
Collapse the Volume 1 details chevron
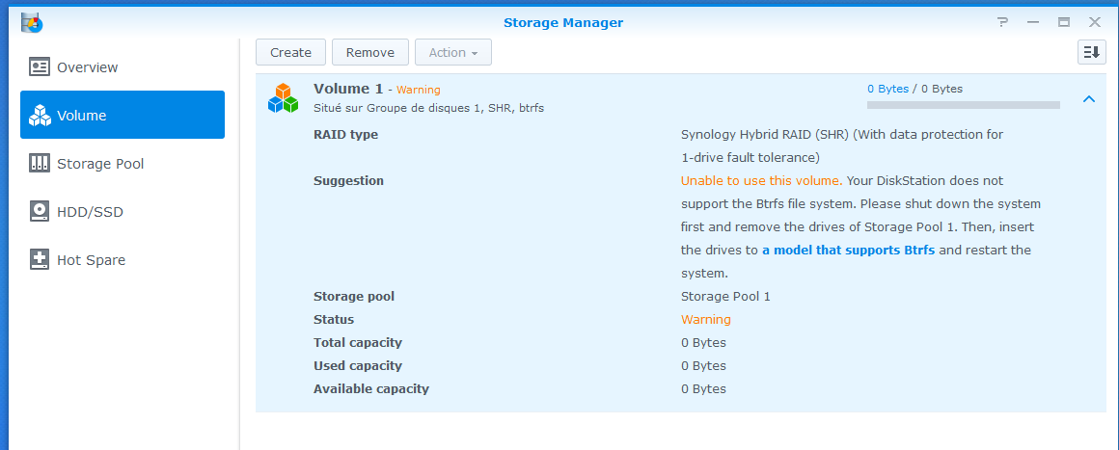1088,99
